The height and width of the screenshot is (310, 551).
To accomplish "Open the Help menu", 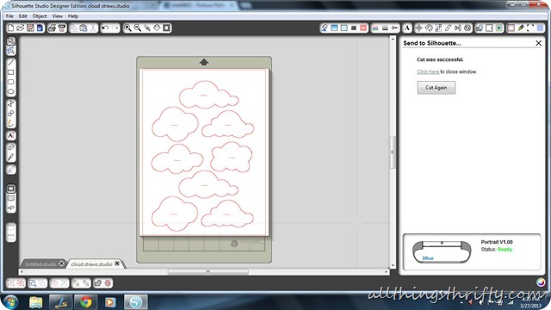I will 73,16.
